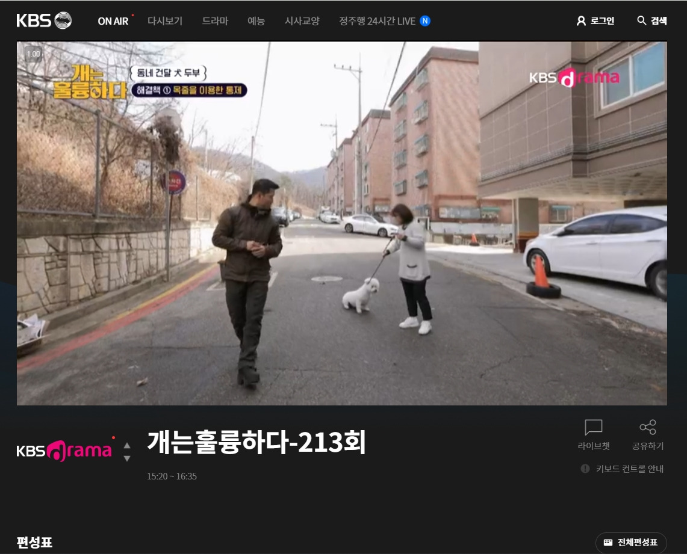The height and width of the screenshot is (554, 687).
Task: Adjust playback speed via the 1.00 badge
Action: 33,54
